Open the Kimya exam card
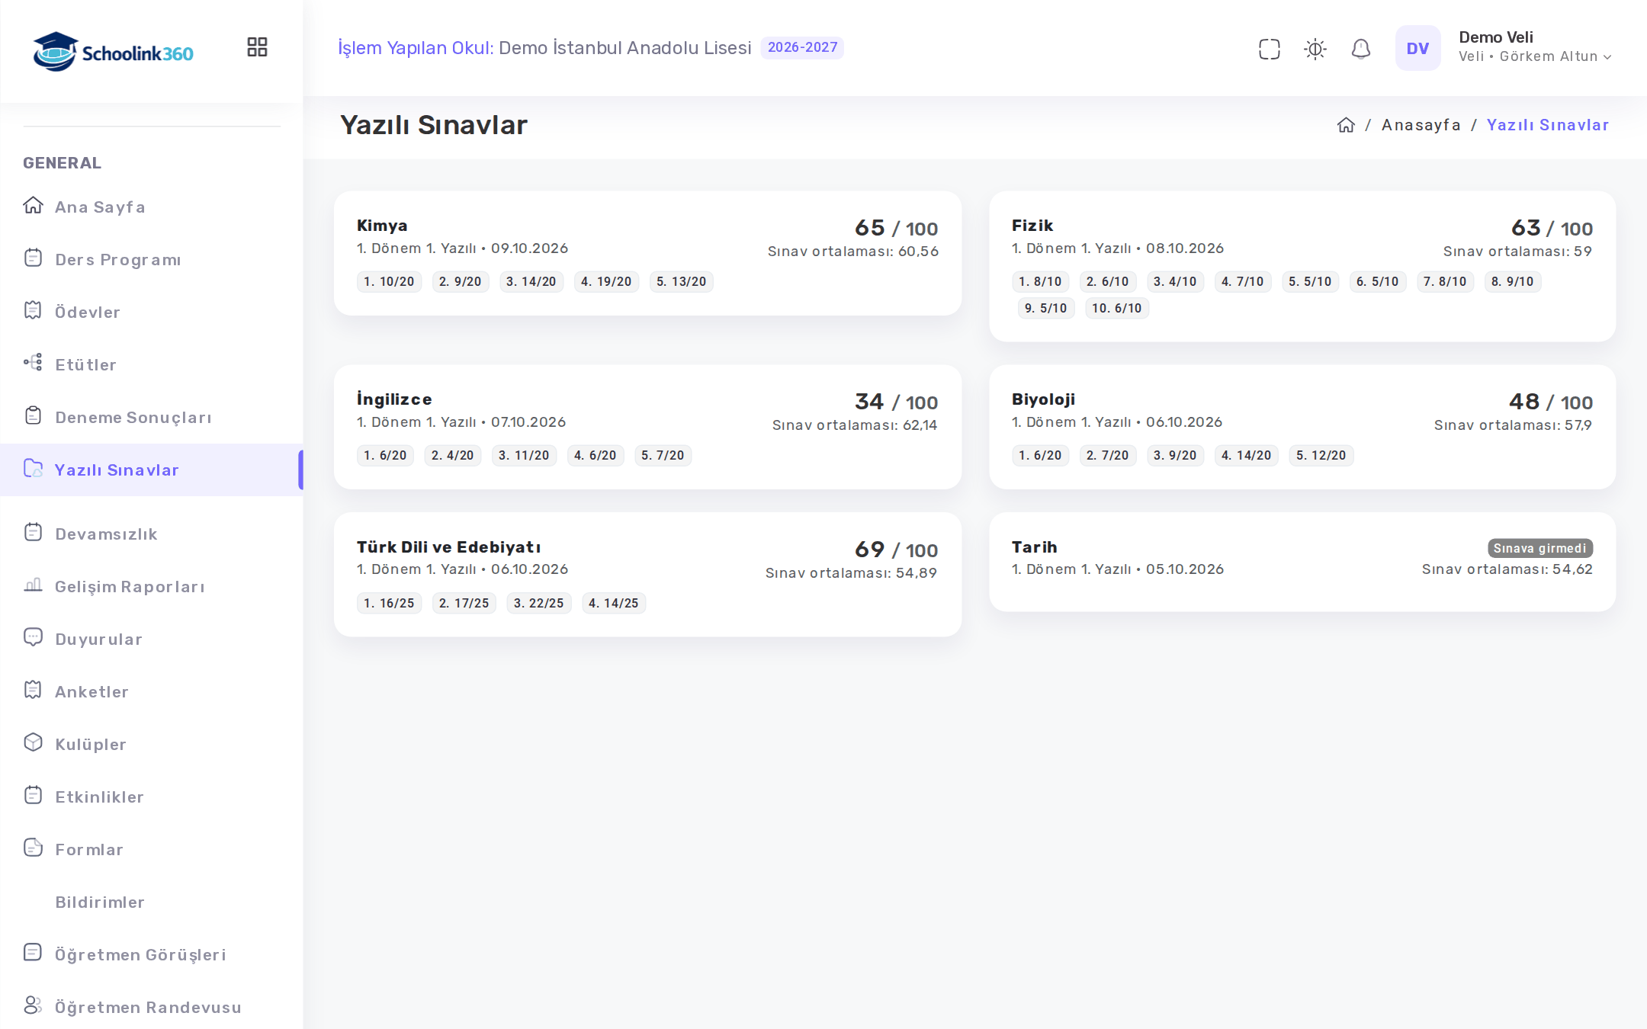The width and height of the screenshot is (1647, 1029). click(x=647, y=253)
